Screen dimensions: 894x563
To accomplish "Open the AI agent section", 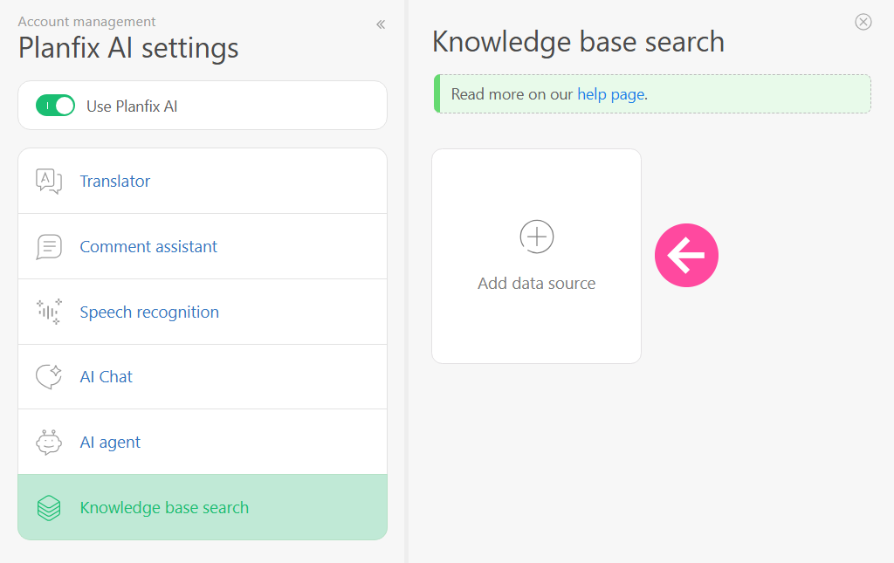I will (x=203, y=443).
